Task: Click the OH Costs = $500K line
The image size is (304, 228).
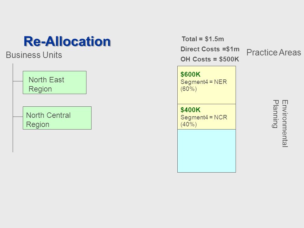Action: [210, 59]
